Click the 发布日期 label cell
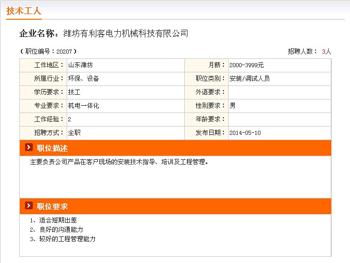This screenshot has width=350, height=263. click(x=206, y=133)
